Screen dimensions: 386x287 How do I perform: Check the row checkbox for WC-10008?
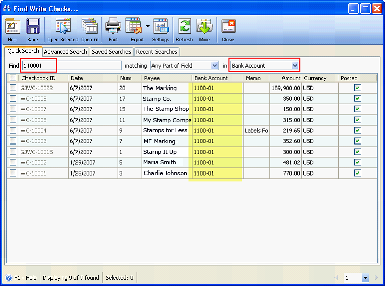point(13,98)
